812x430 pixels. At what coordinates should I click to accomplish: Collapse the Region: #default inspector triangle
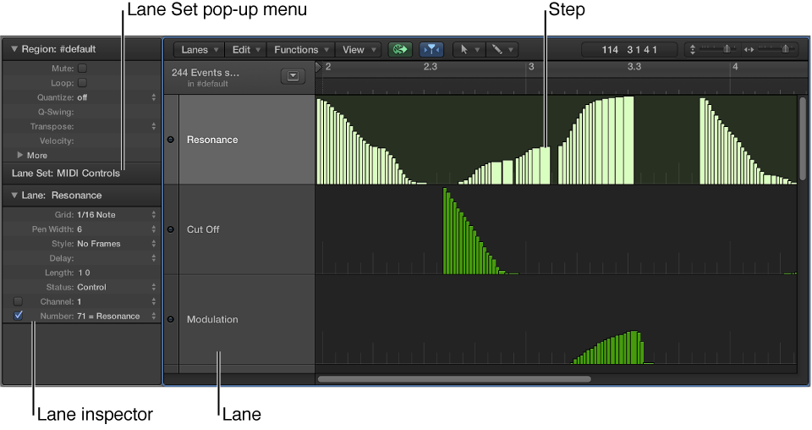[14, 49]
